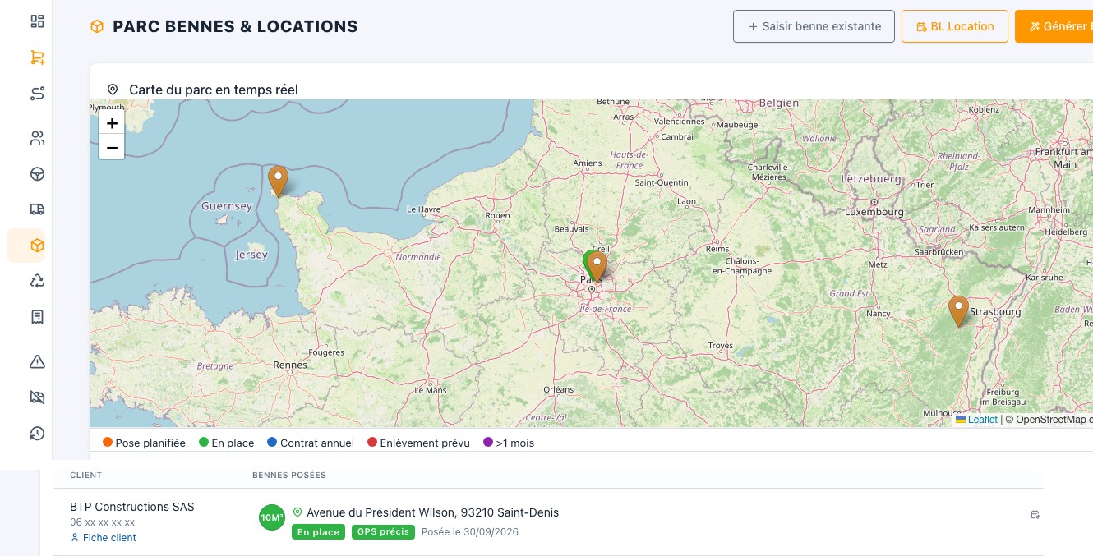Click the orange shopping cart sidebar icon
The image size is (1093, 556).
click(x=37, y=57)
